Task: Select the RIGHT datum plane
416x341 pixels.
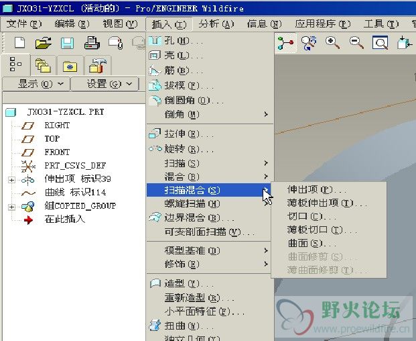Action: click(x=57, y=125)
